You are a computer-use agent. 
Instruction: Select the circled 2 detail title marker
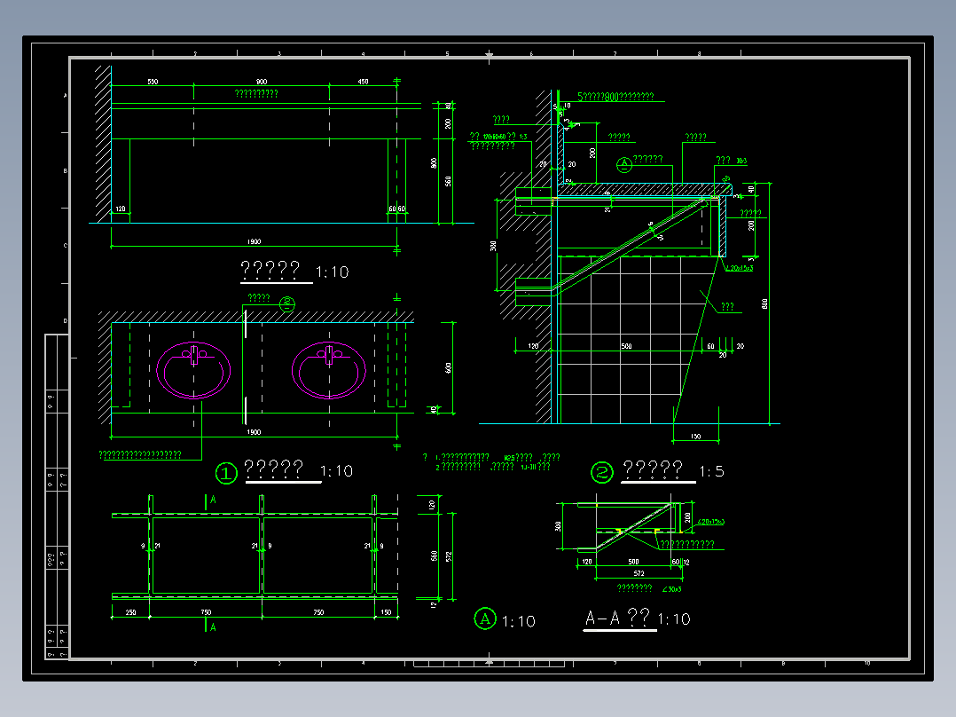(602, 472)
